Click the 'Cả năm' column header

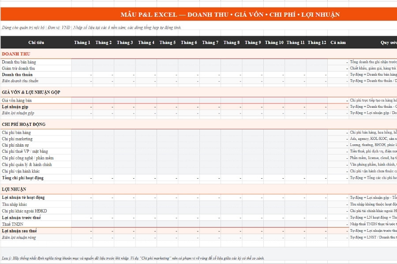click(338, 42)
